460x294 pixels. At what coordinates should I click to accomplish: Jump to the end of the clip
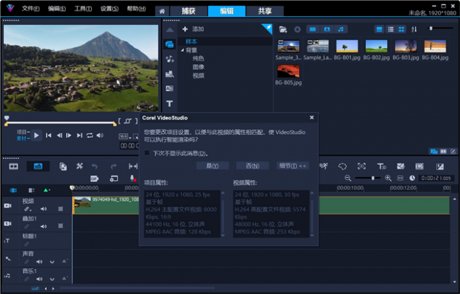[x=79, y=135]
